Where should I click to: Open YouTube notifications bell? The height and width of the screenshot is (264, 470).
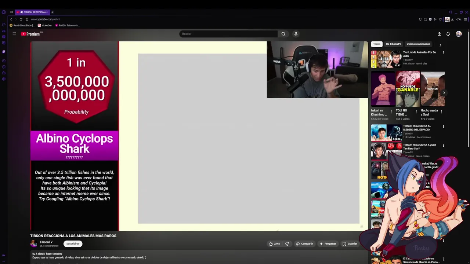448,34
